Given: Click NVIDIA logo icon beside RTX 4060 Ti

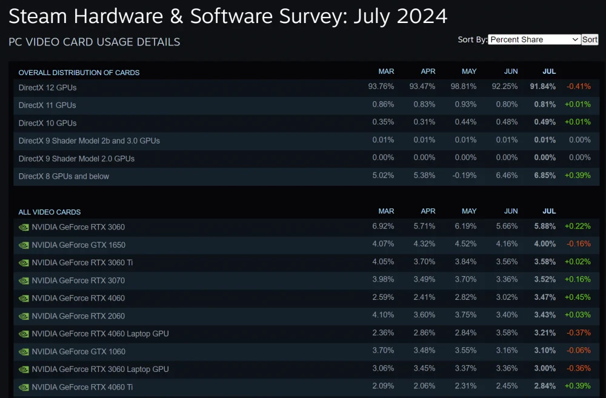Looking at the screenshot, I should coord(24,387).
